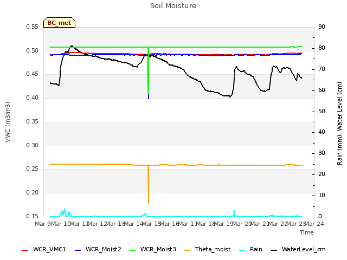
Task: Select the WCR_Moist3 legend entry
Action: click(153, 249)
